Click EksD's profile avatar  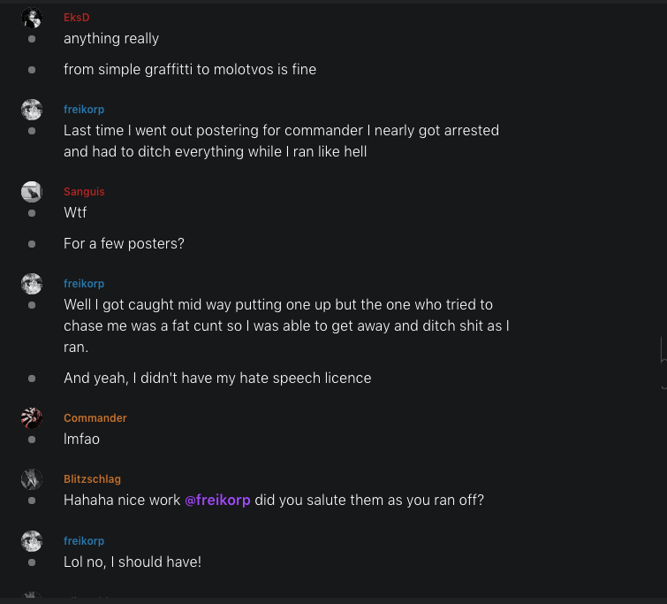point(32,18)
